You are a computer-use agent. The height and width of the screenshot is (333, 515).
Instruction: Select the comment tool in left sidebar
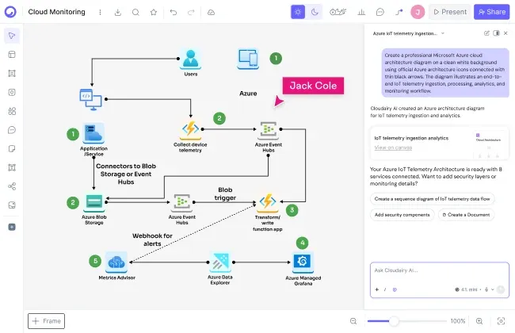pyautogui.click(x=12, y=130)
